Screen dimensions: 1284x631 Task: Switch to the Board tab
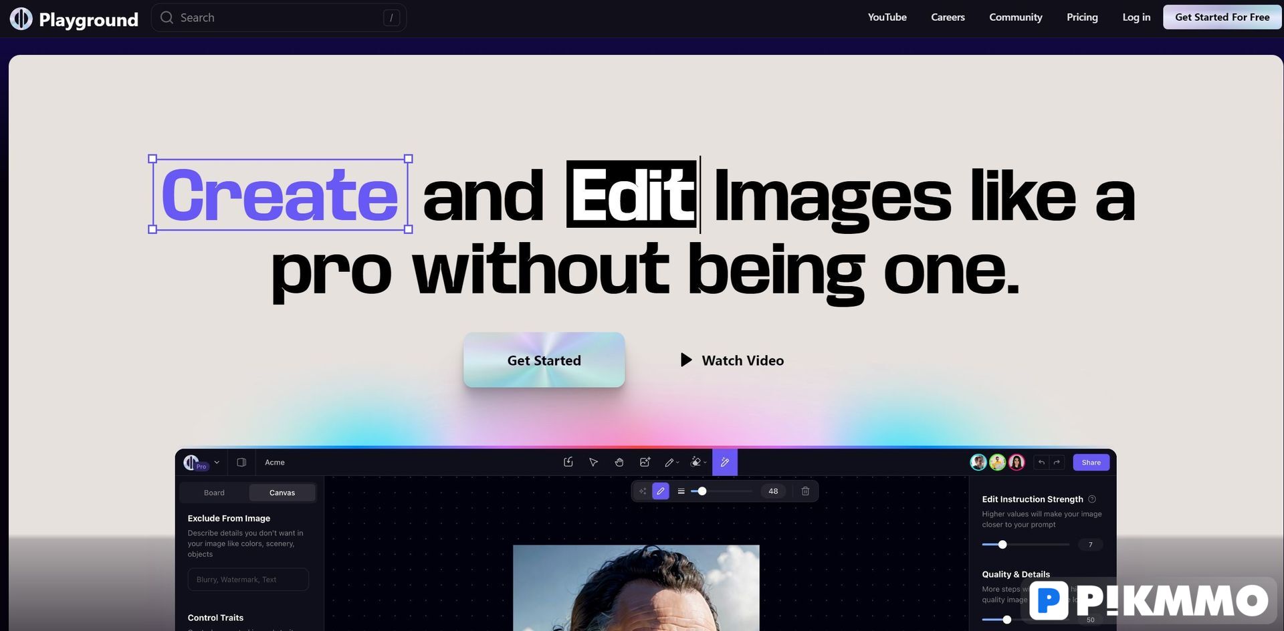click(x=214, y=493)
